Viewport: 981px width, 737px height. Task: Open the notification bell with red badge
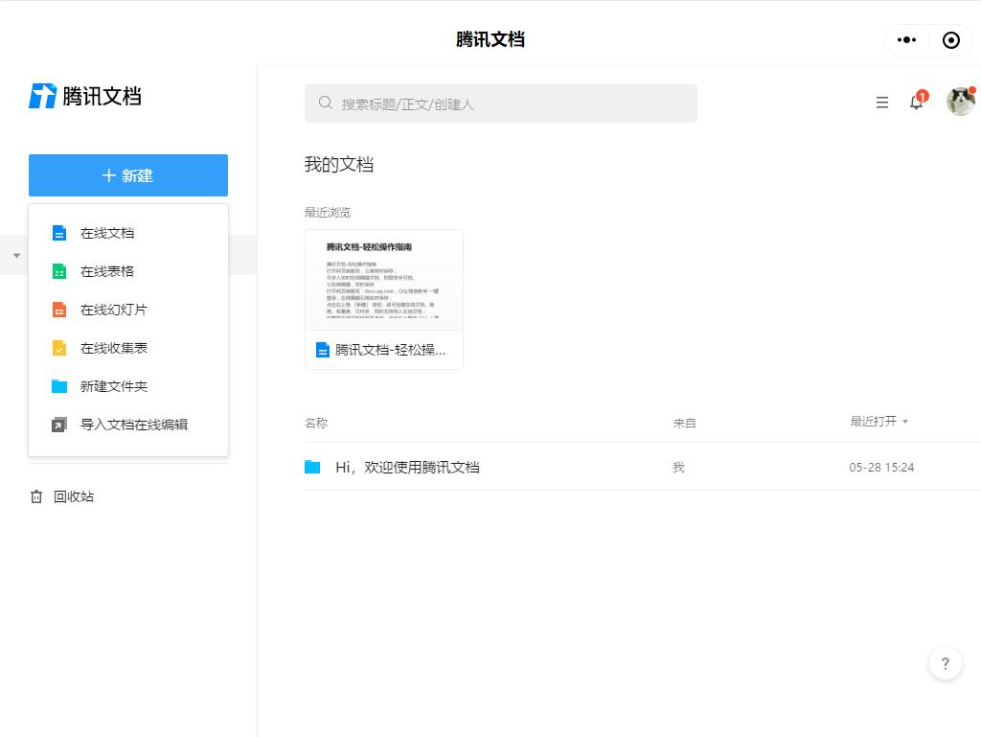(x=916, y=103)
